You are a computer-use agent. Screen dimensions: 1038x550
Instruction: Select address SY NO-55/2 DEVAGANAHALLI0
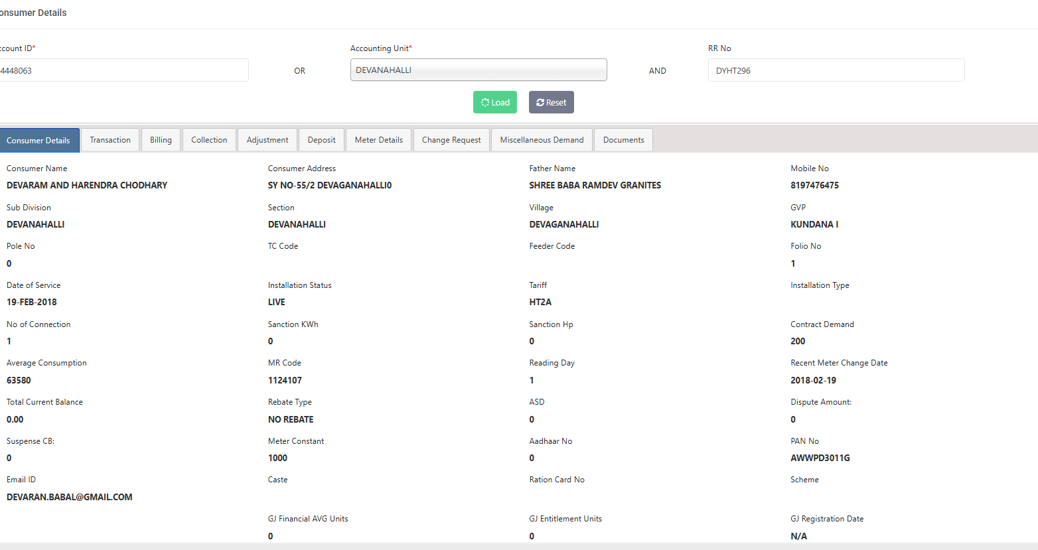(330, 185)
